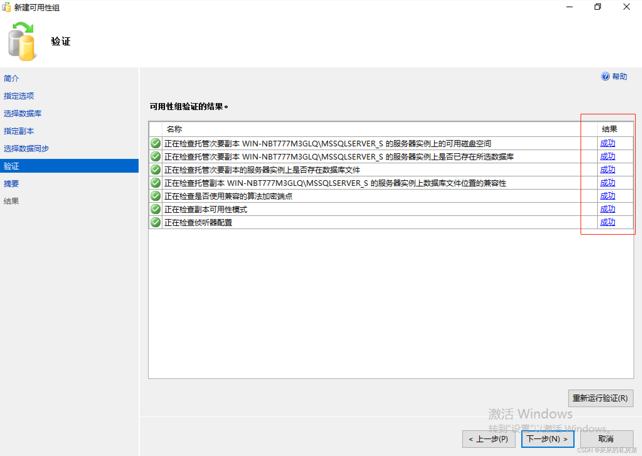
Task: Click the window title bar app icon
Action: [6, 7]
